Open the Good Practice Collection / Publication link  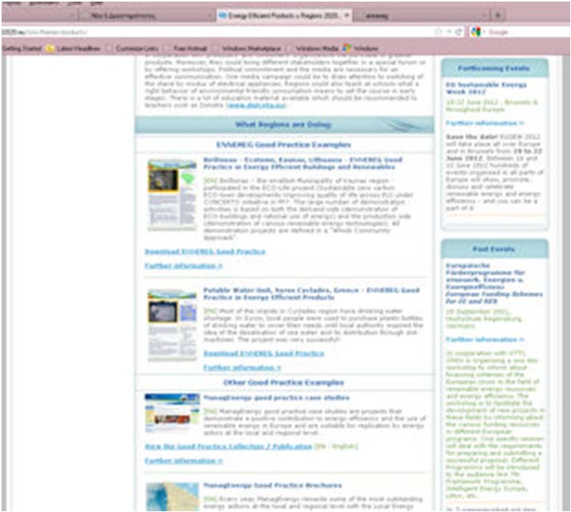click(x=228, y=447)
